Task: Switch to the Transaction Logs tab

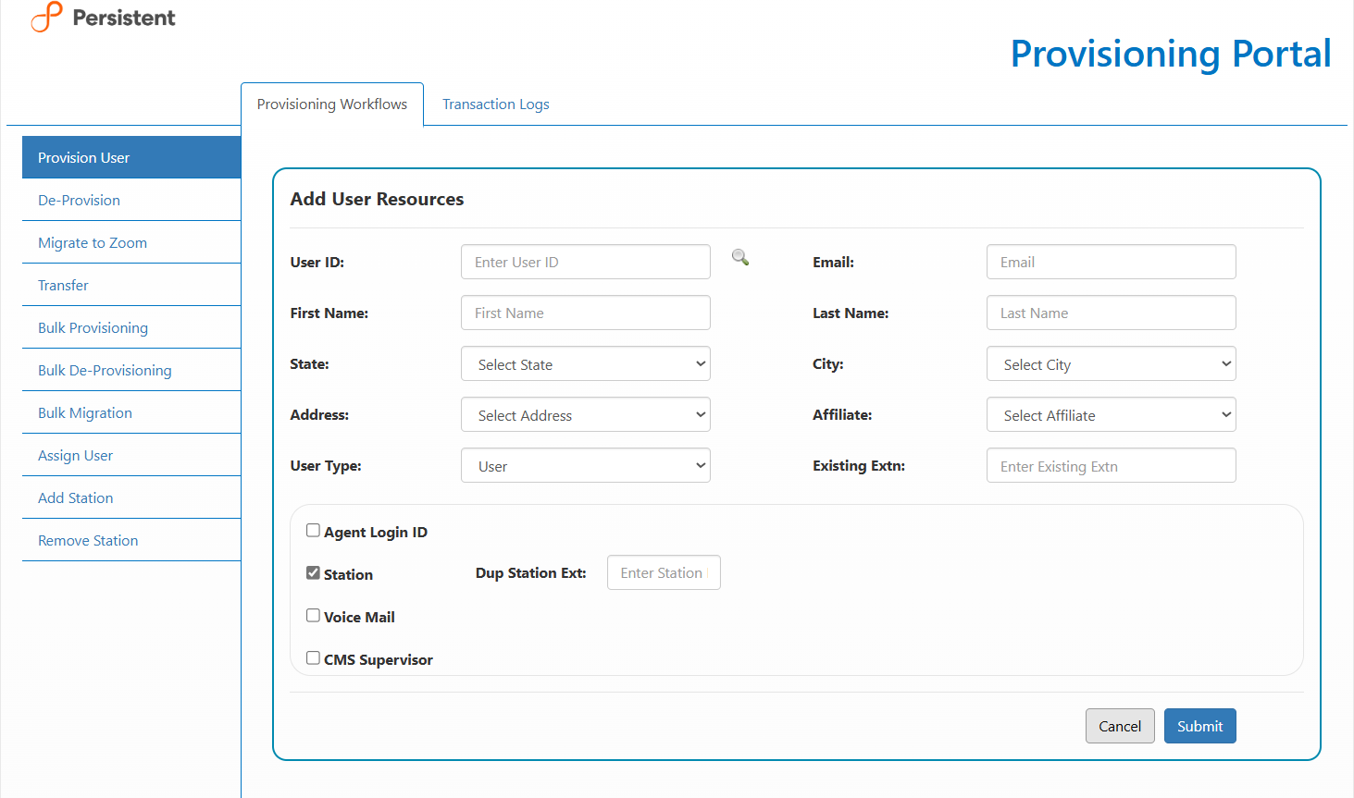Action: [496, 104]
